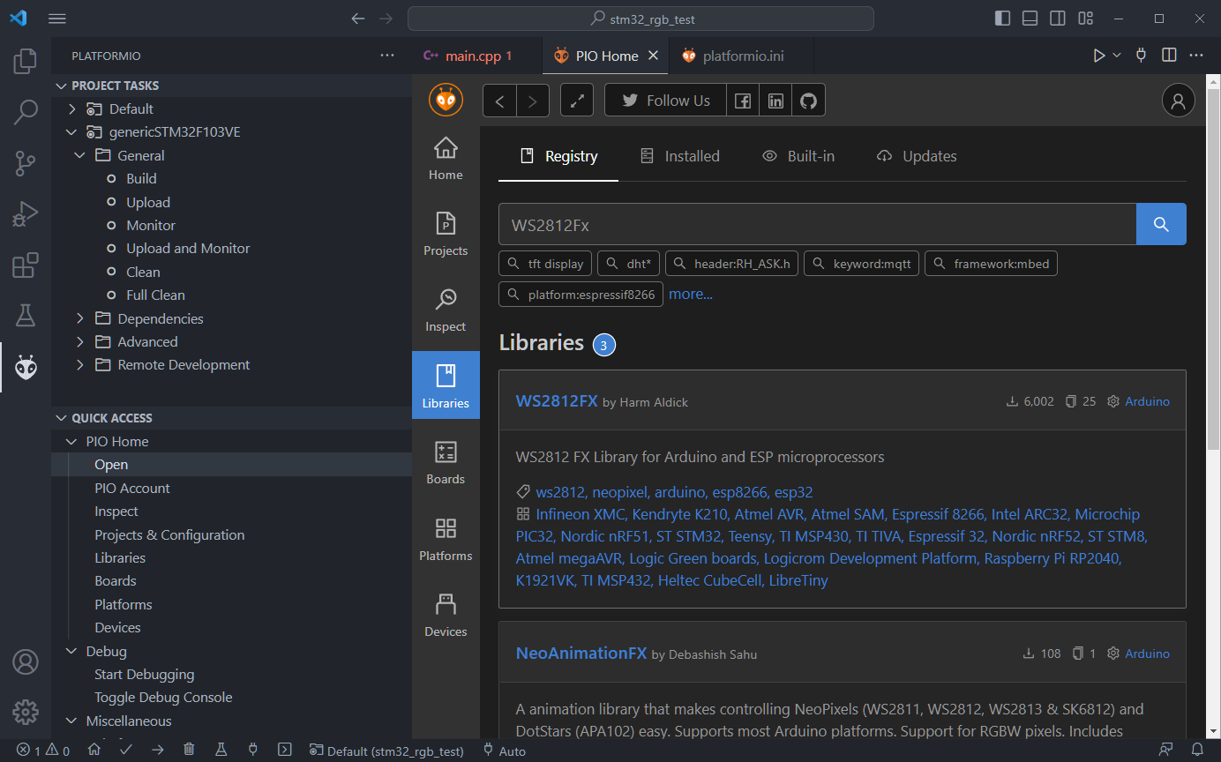The height and width of the screenshot is (762, 1221).
Task: Go back with title bar arrow
Action: 357,19
